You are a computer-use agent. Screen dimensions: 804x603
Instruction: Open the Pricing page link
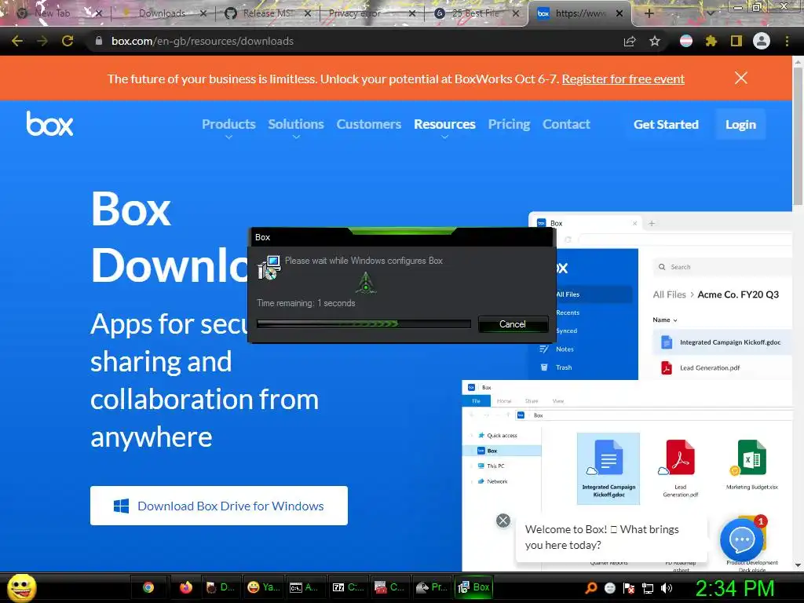point(509,124)
